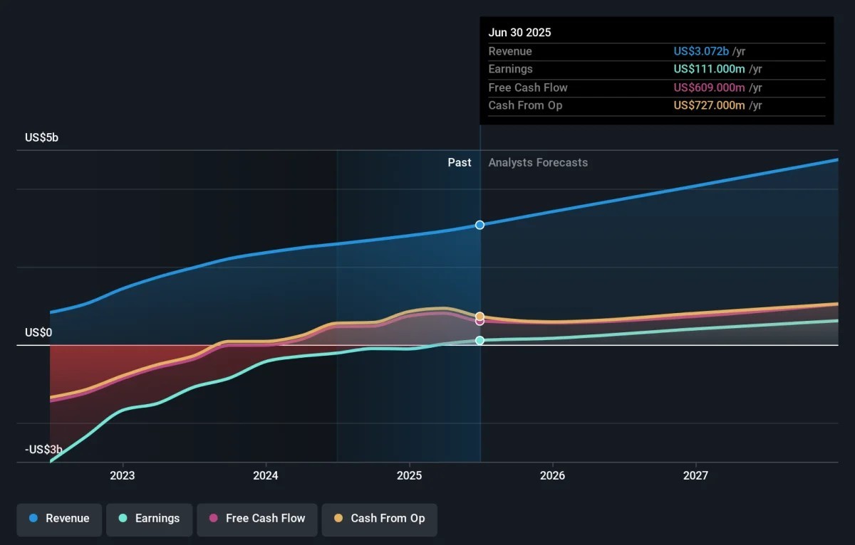The height and width of the screenshot is (545, 855).
Task: Click the blue Revenue legend dot
Action: coord(33,519)
